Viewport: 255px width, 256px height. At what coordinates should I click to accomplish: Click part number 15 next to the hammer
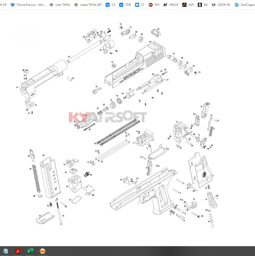pyautogui.click(x=201, y=106)
